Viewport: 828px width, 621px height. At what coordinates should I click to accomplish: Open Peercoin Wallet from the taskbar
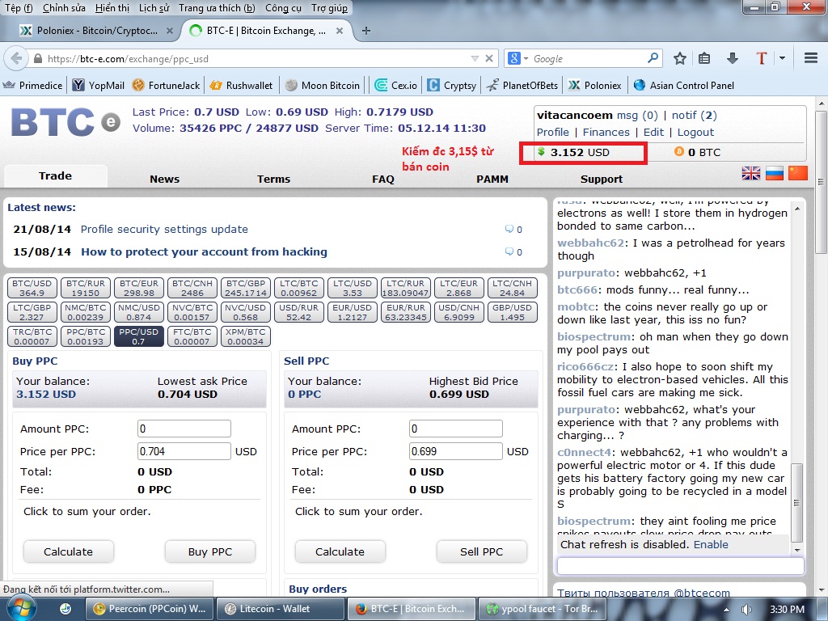click(x=150, y=609)
